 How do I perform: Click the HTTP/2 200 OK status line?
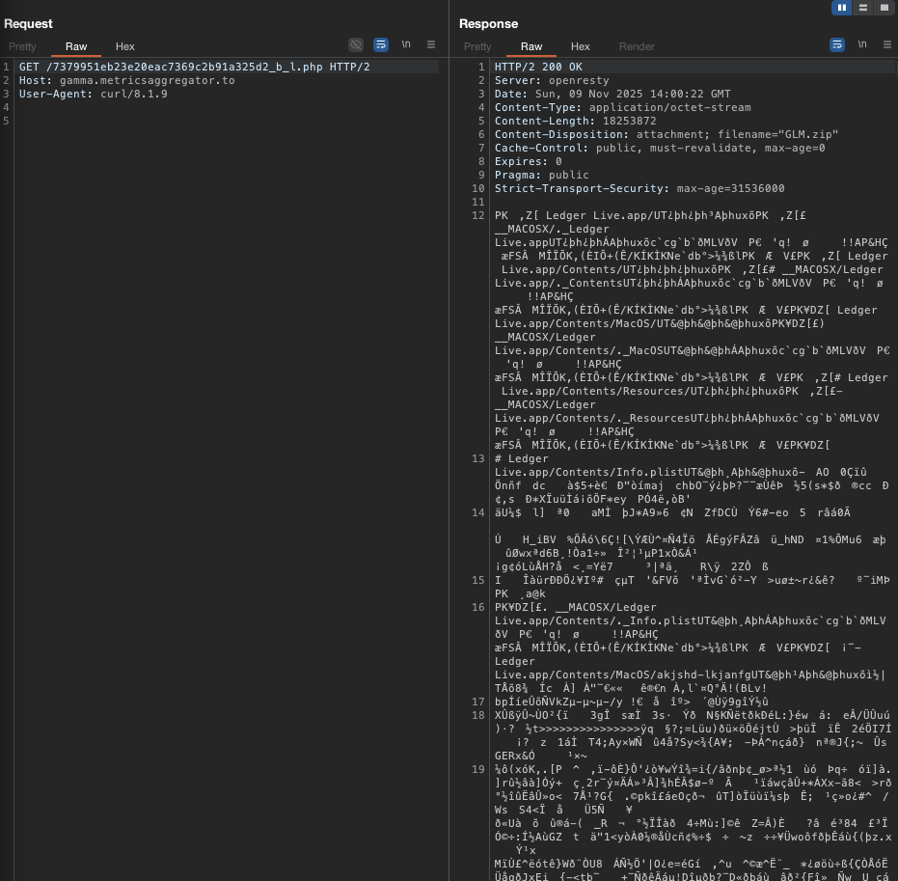(538, 67)
